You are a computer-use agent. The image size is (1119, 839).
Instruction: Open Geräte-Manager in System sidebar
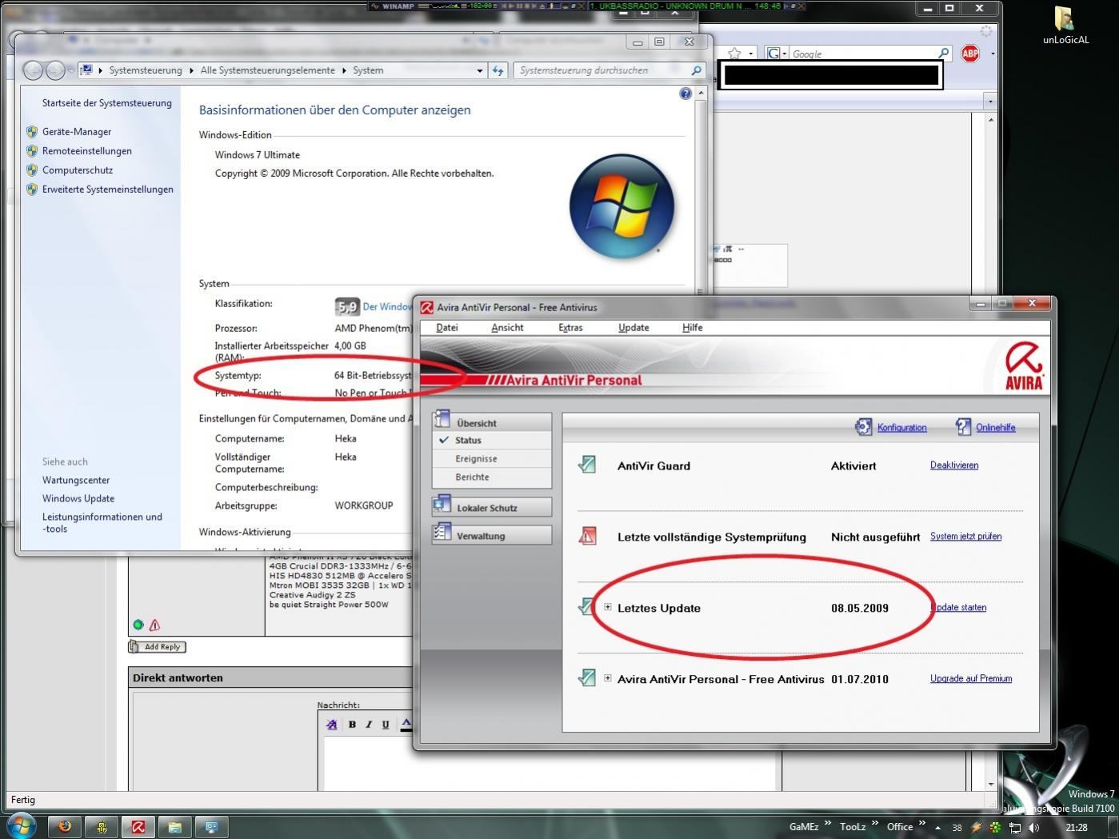click(x=77, y=132)
